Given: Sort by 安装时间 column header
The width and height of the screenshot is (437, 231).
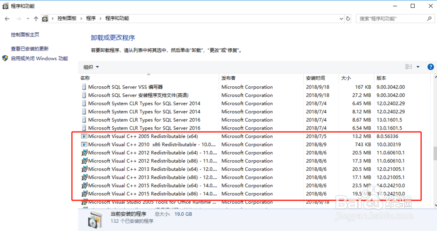Looking at the screenshot, I should point(321,78).
